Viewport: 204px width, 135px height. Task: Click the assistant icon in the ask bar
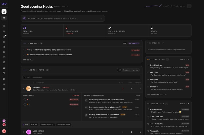tap(24, 18)
